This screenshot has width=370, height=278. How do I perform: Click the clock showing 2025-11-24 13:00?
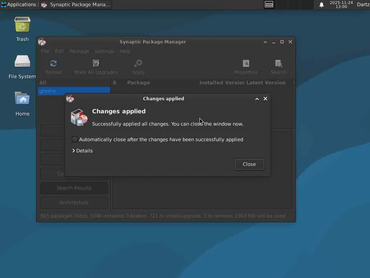341,4
